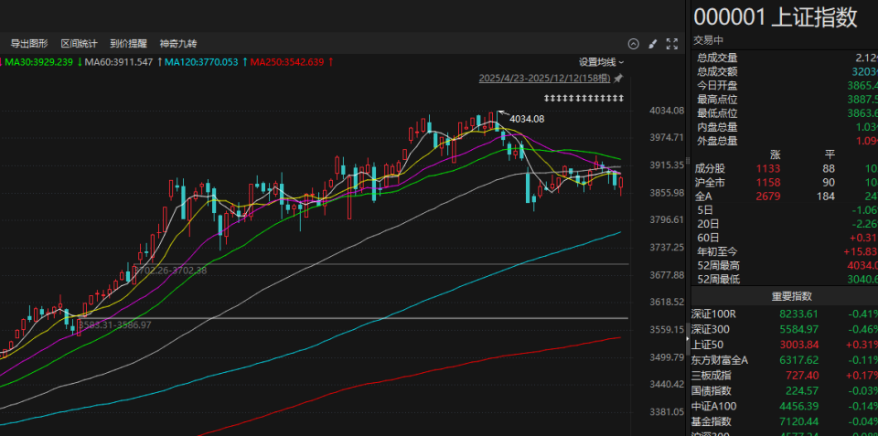The height and width of the screenshot is (436, 878).
Task: Select the 3702.26-3702.38 horizontal line label
Action: [x=171, y=271]
